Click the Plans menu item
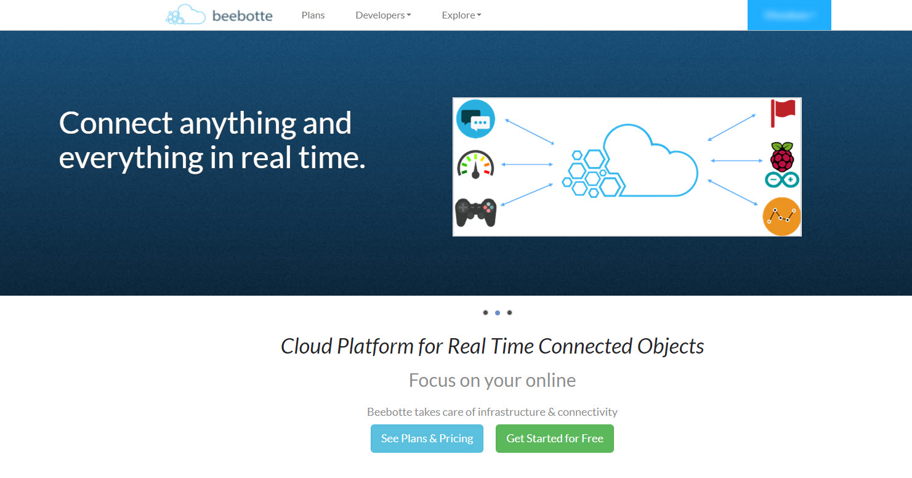This screenshot has width=912, height=478. [x=313, y=15]
